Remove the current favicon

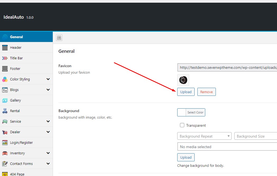207,92
